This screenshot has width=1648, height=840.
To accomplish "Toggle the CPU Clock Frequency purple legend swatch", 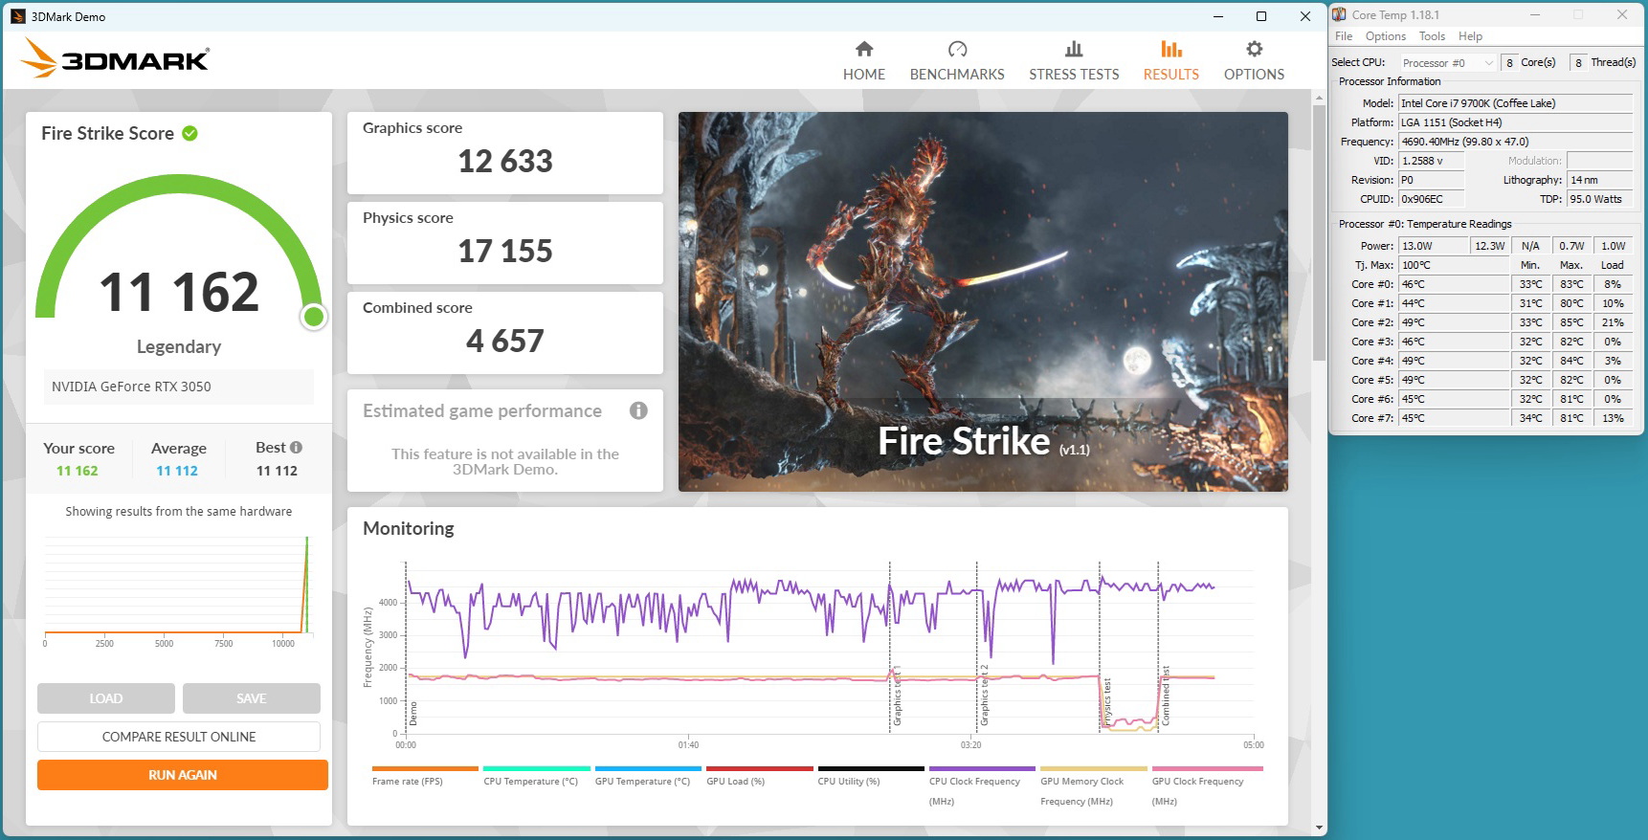I will (x=982, y=768).
